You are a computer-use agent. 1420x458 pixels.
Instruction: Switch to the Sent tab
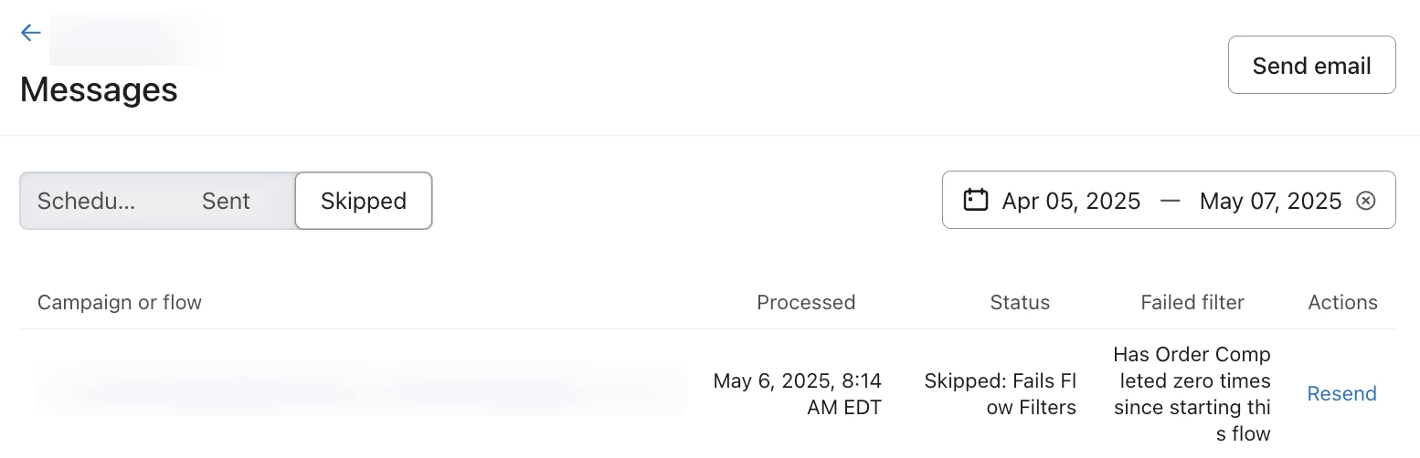click(x=226, y=201)
